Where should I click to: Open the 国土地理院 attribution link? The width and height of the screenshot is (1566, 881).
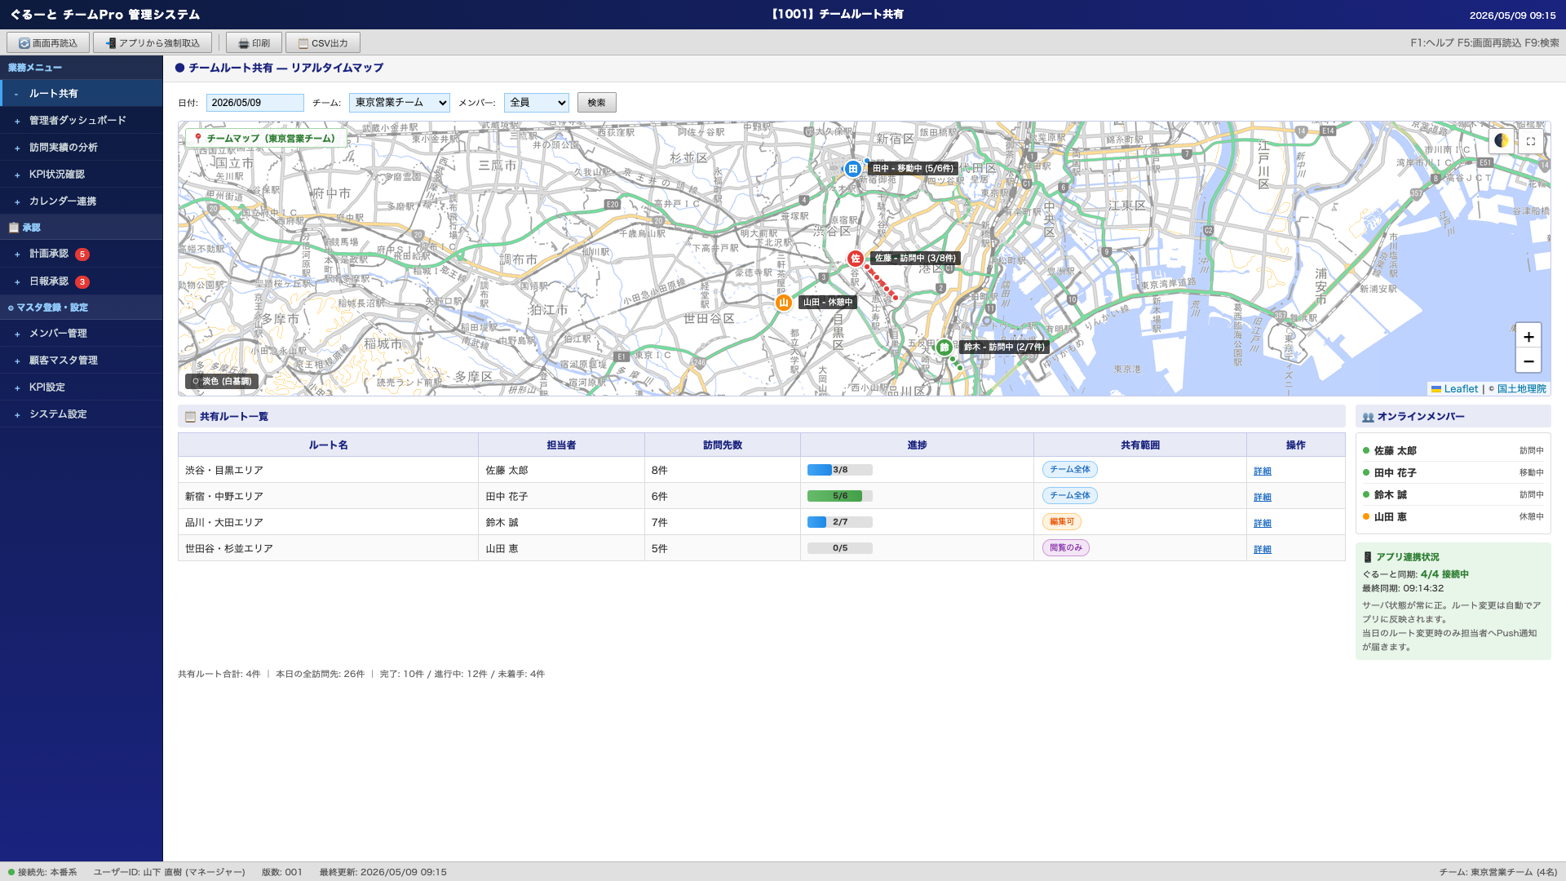(x=1522, y=389)
